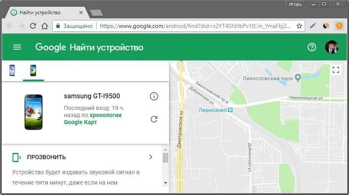Click the Дубнинская ул. vertical street label
Viewport: 349px width, 195px height.
tap(250, 157)
